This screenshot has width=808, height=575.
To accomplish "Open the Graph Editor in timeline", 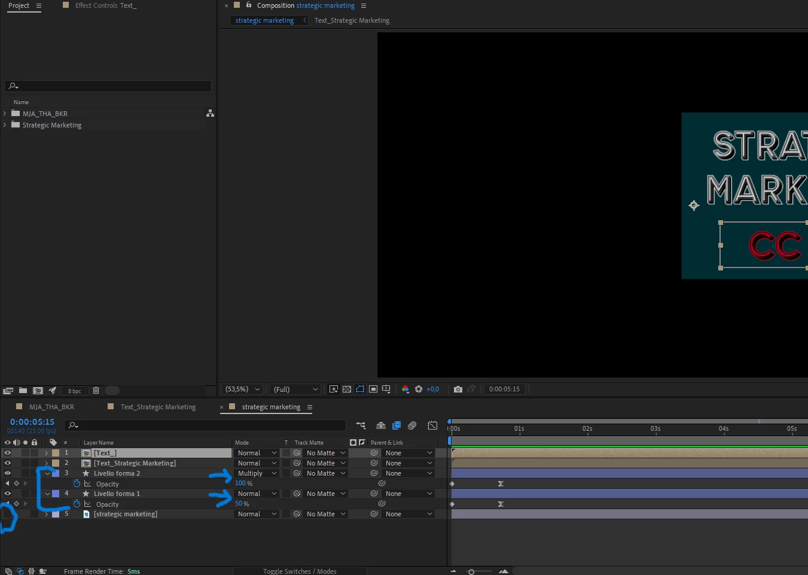I will tap(432, 425).
